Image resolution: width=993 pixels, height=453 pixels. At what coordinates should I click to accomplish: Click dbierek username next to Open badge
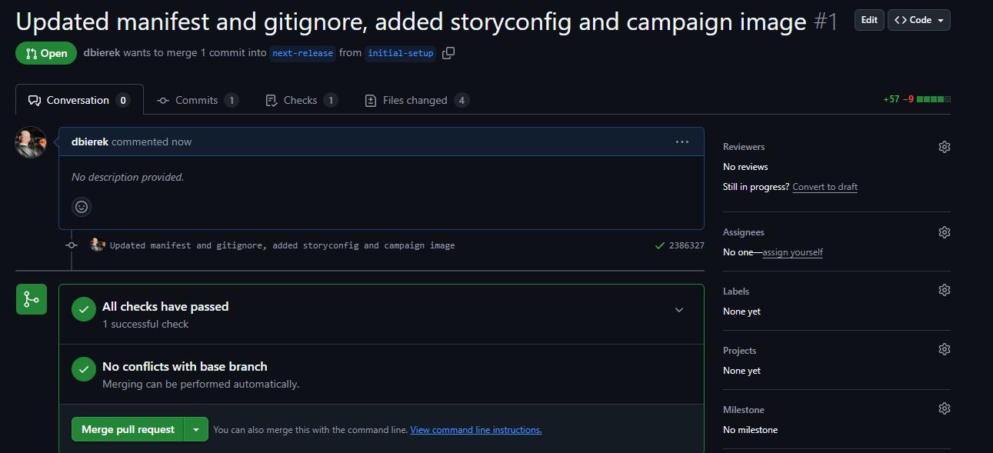tap(102, 53)
